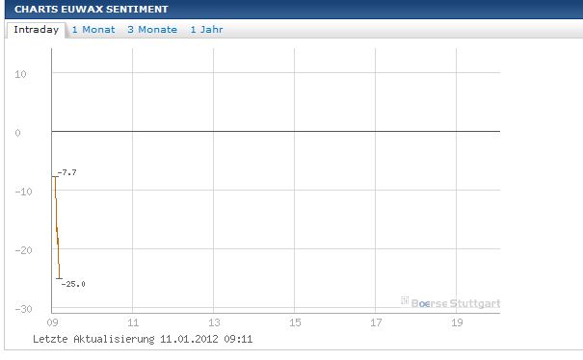Click y-axis label 10
The image size is (583, 360).
tap(20, 74)
